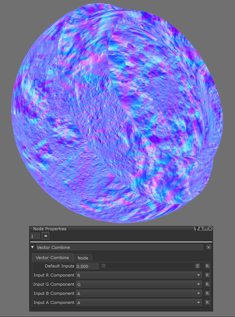Open the Input G Component dropdown

pyautogui.click(x=138, y=284)
